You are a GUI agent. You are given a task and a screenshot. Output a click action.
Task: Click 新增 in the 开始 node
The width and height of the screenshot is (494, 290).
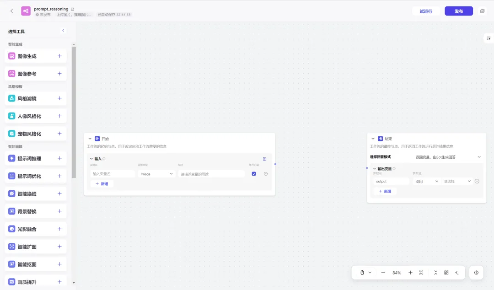coord(102,184)
